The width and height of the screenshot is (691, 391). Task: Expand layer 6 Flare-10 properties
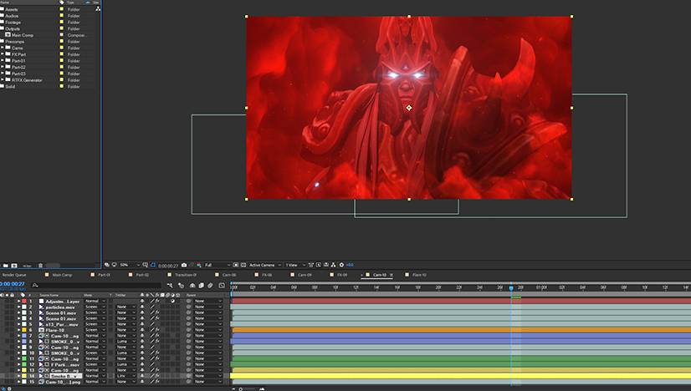pos(18,330)
